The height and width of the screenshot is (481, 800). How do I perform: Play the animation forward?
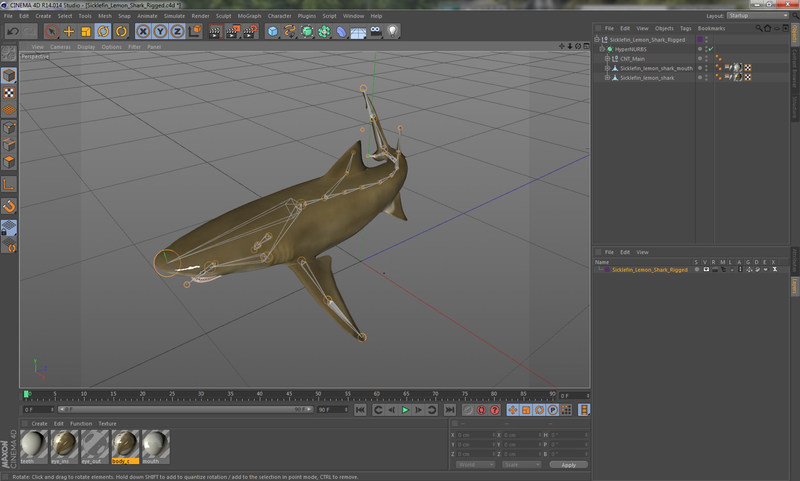click(405, 410)
